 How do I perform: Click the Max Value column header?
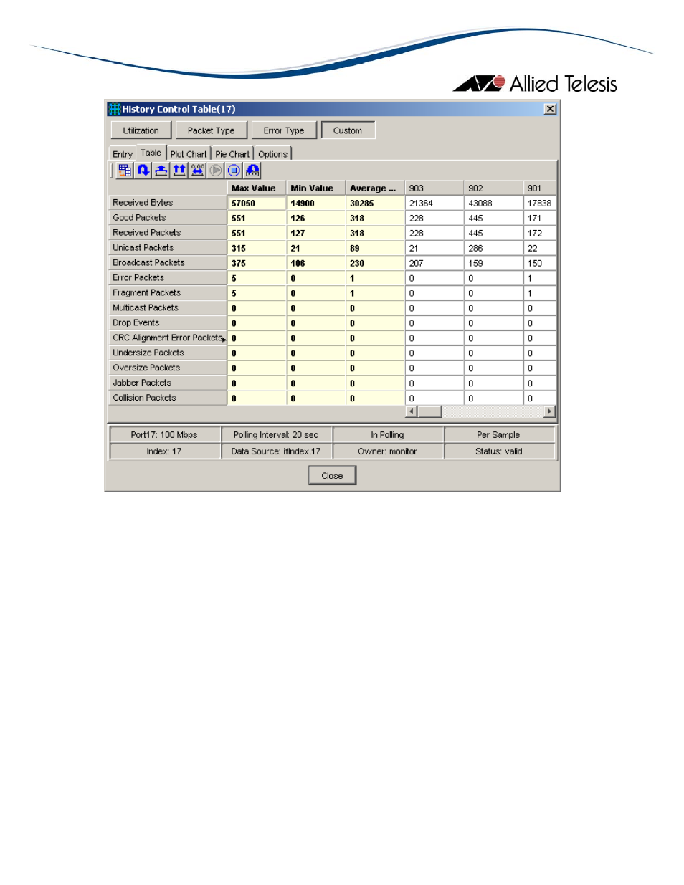pos(257,188)
